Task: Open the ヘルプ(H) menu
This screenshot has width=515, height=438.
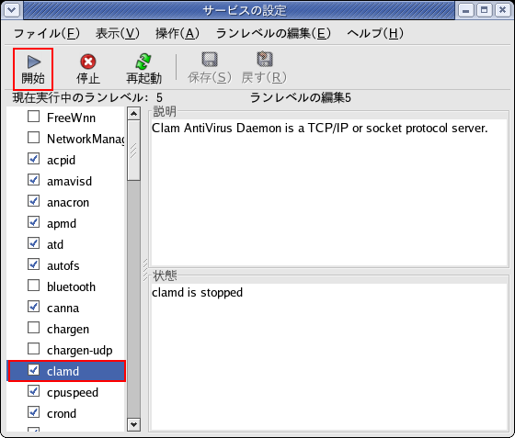Action: pyautogui.click(x=375, y=33)
